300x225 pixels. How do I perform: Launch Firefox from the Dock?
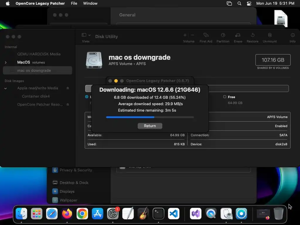pyautogui.click(x=67, y=214)
